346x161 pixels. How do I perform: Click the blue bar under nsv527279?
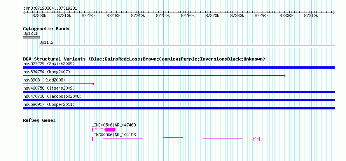[x=179, y=68]
